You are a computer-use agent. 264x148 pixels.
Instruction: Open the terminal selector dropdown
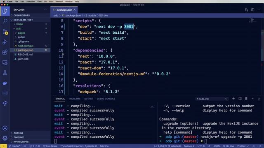[x=212, y=99]
